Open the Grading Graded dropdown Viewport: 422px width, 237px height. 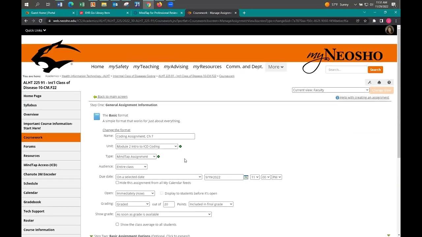[133, 204]
